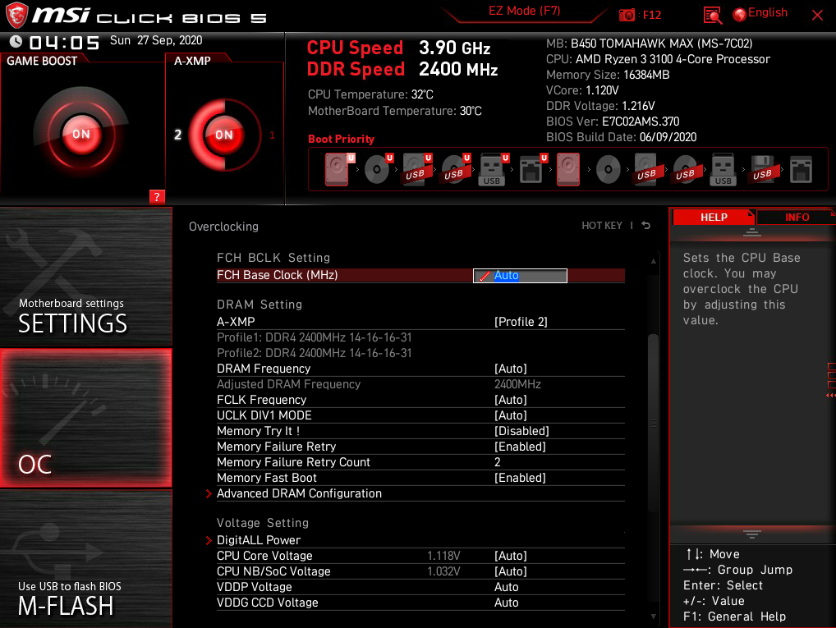
Task: Go back using the return arrow icon
Action: (645, 226)
